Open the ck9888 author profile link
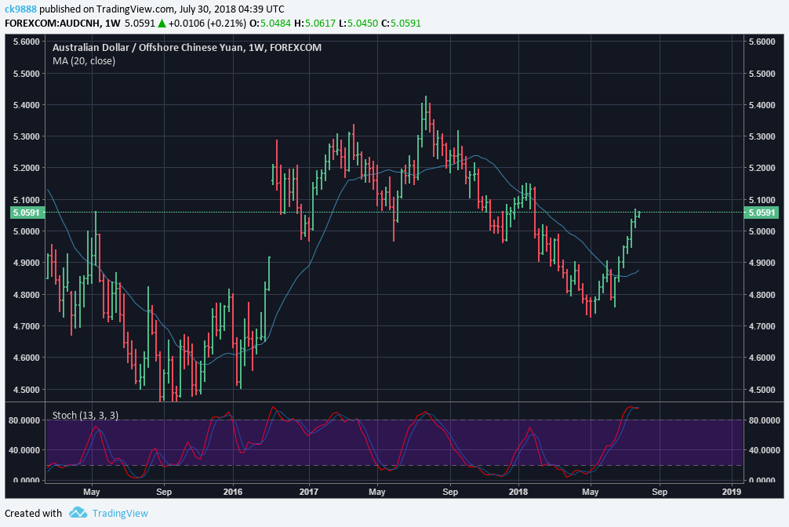 21,9
